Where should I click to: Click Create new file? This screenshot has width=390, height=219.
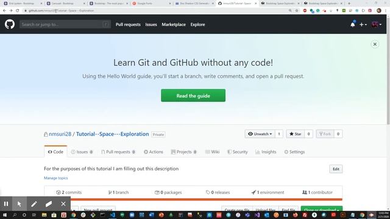[x=237, y=209]
